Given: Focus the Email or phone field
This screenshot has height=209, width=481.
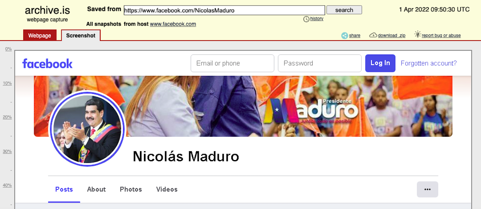Looking at the screenshot, I should (232, 63).
